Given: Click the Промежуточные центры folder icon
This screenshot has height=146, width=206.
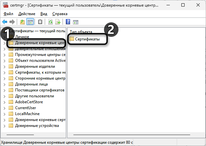Looking at the screenshot, I should 11,55.
